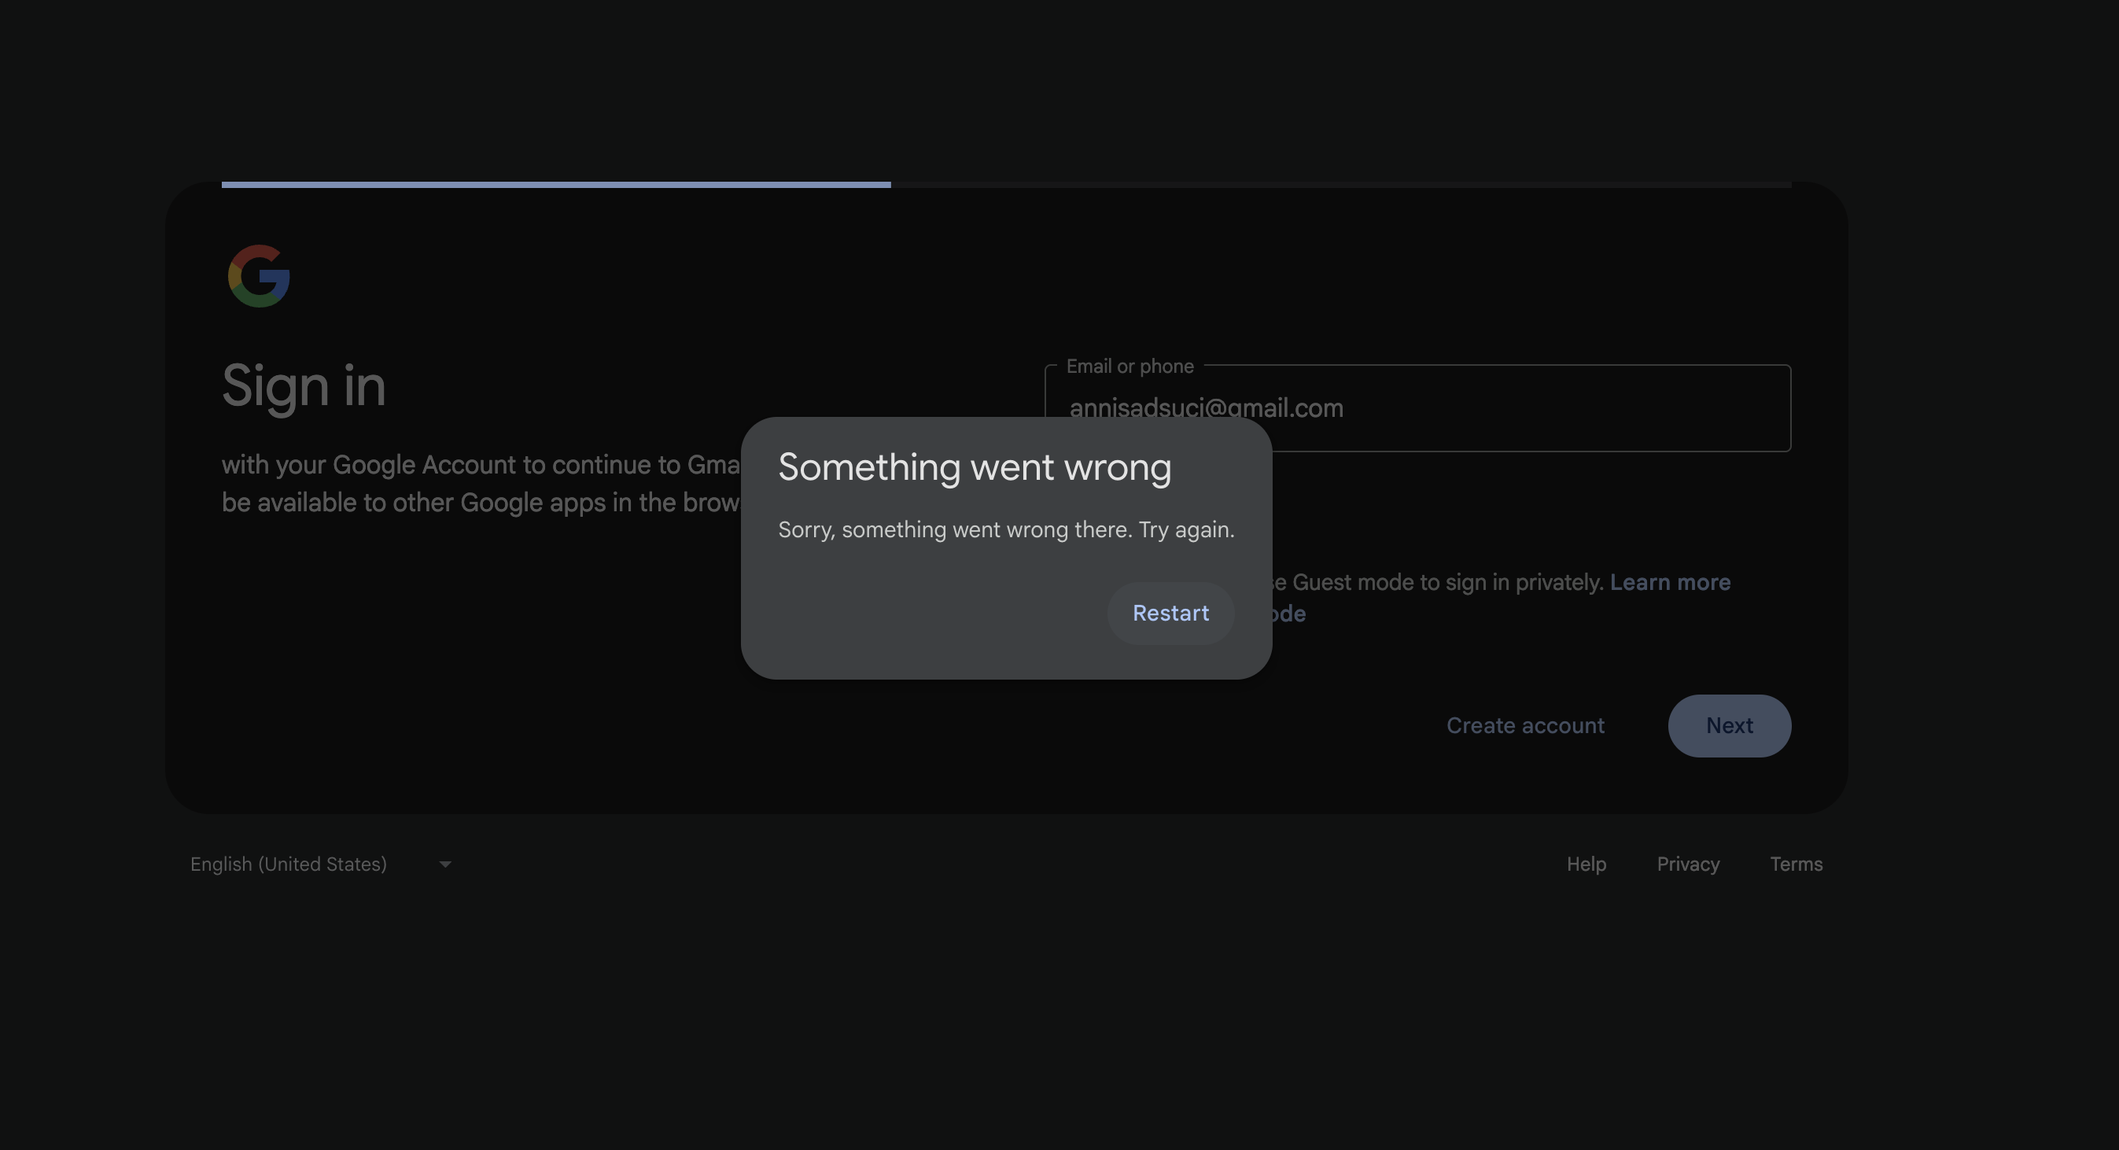Click the language dropdown arrow

point(445,864)
